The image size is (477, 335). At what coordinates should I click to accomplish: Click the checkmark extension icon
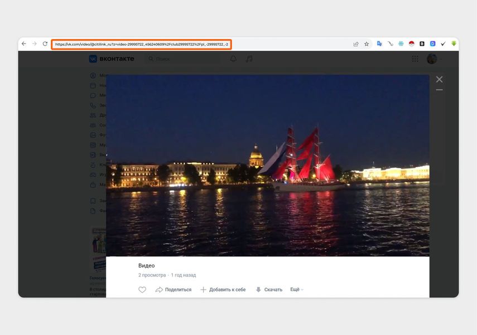[443, 44]
